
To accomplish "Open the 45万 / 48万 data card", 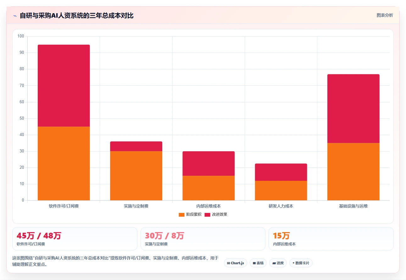I will (75, 239).
